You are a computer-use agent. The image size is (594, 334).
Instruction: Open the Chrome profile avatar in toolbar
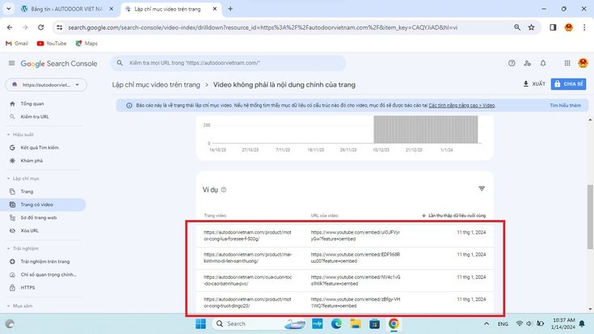568,27
